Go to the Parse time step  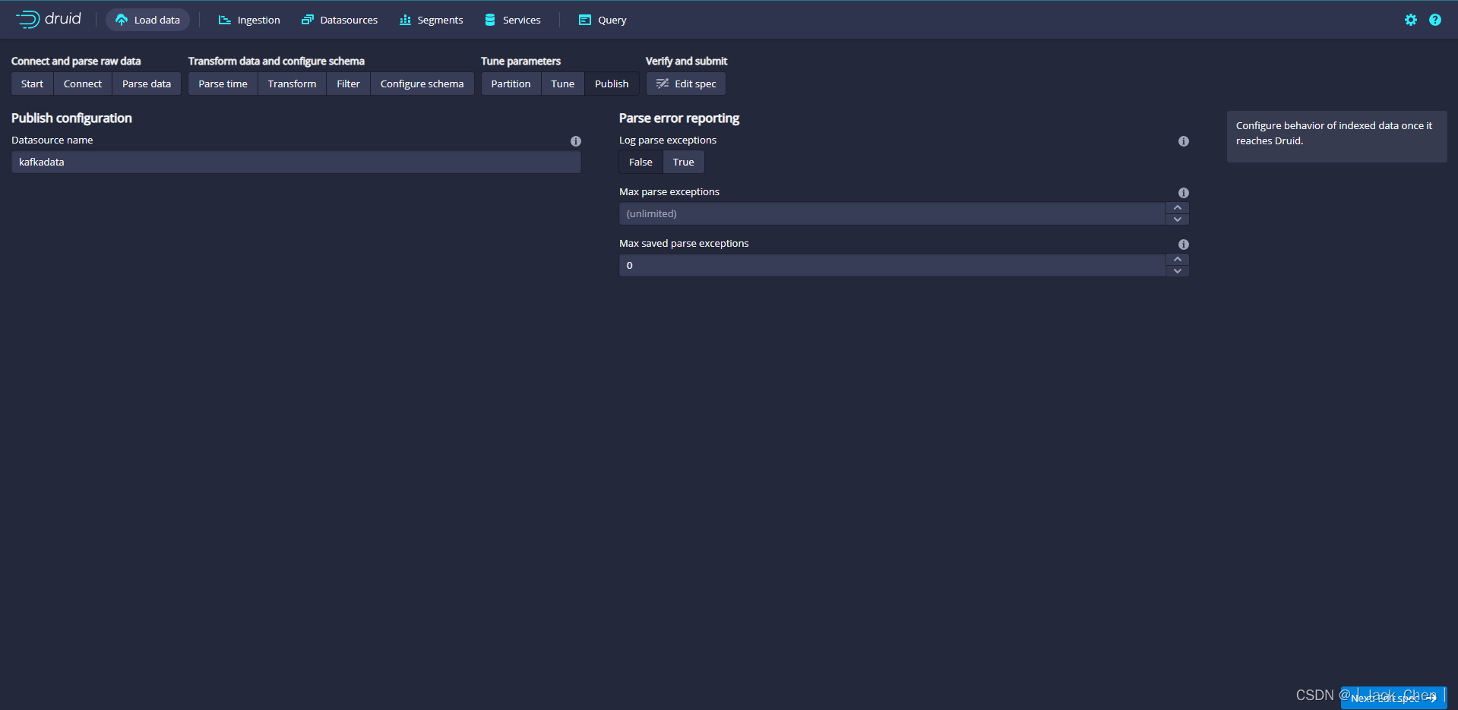click(223, 84)
